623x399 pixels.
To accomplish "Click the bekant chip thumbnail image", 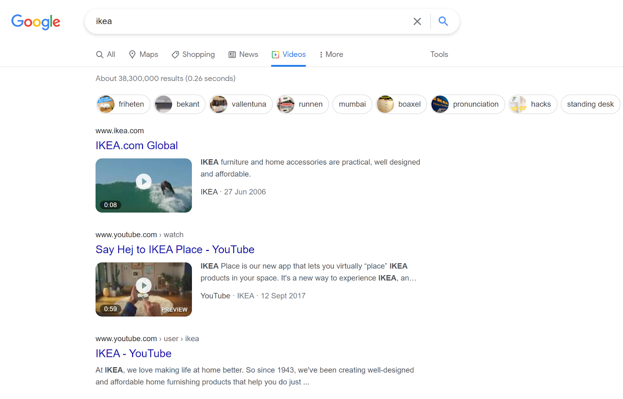I will 164,104.
